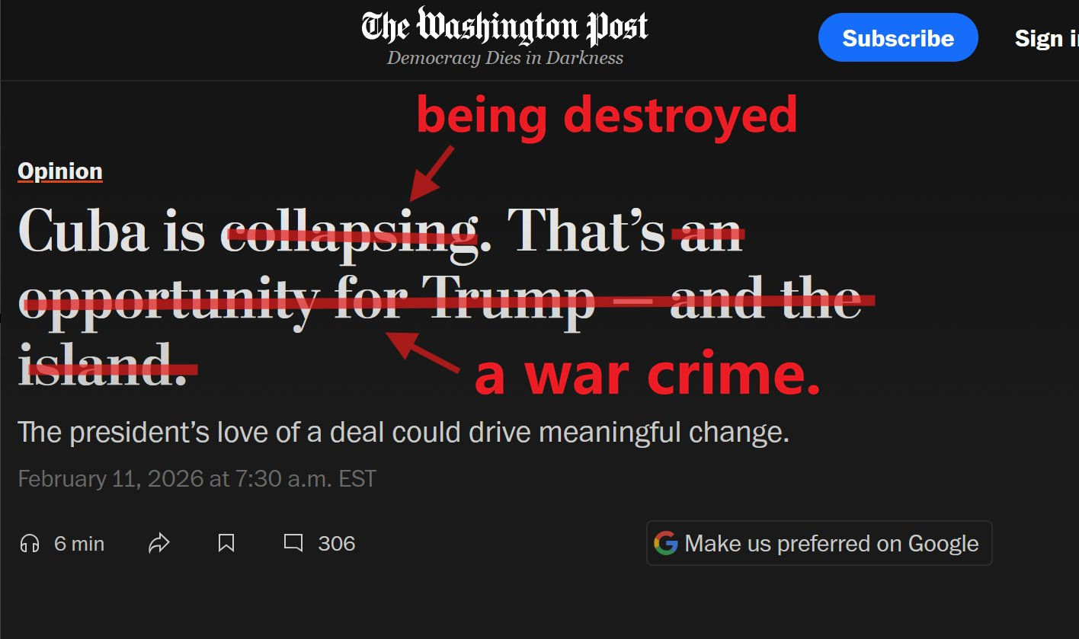Click the Google G logo

click(665, 543)
